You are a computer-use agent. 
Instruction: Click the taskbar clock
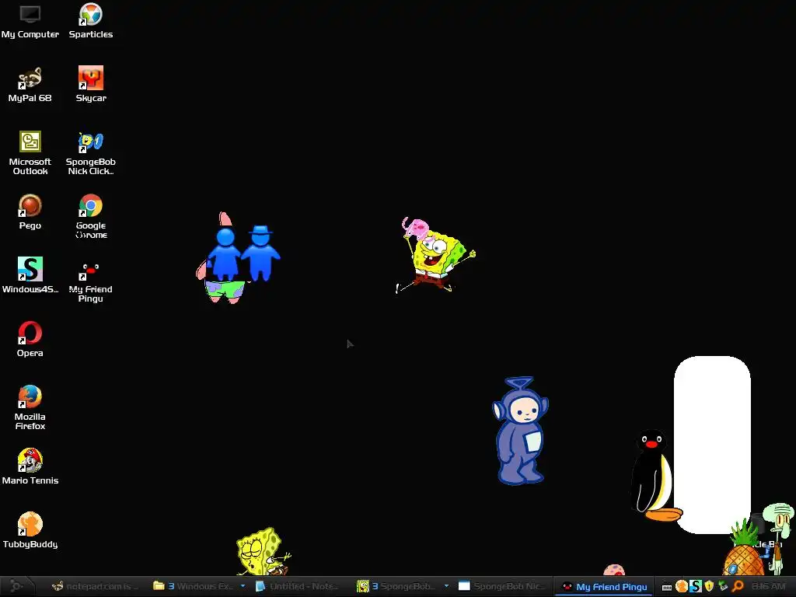(768, 586)
